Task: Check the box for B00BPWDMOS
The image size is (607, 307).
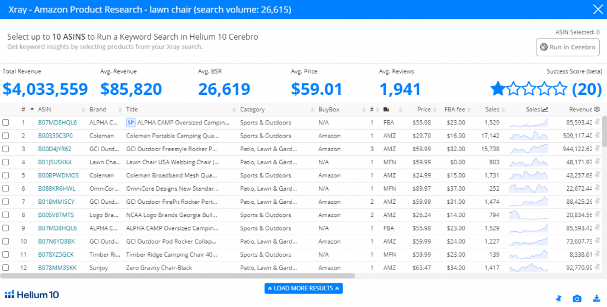Action: [x=6, y=175]
